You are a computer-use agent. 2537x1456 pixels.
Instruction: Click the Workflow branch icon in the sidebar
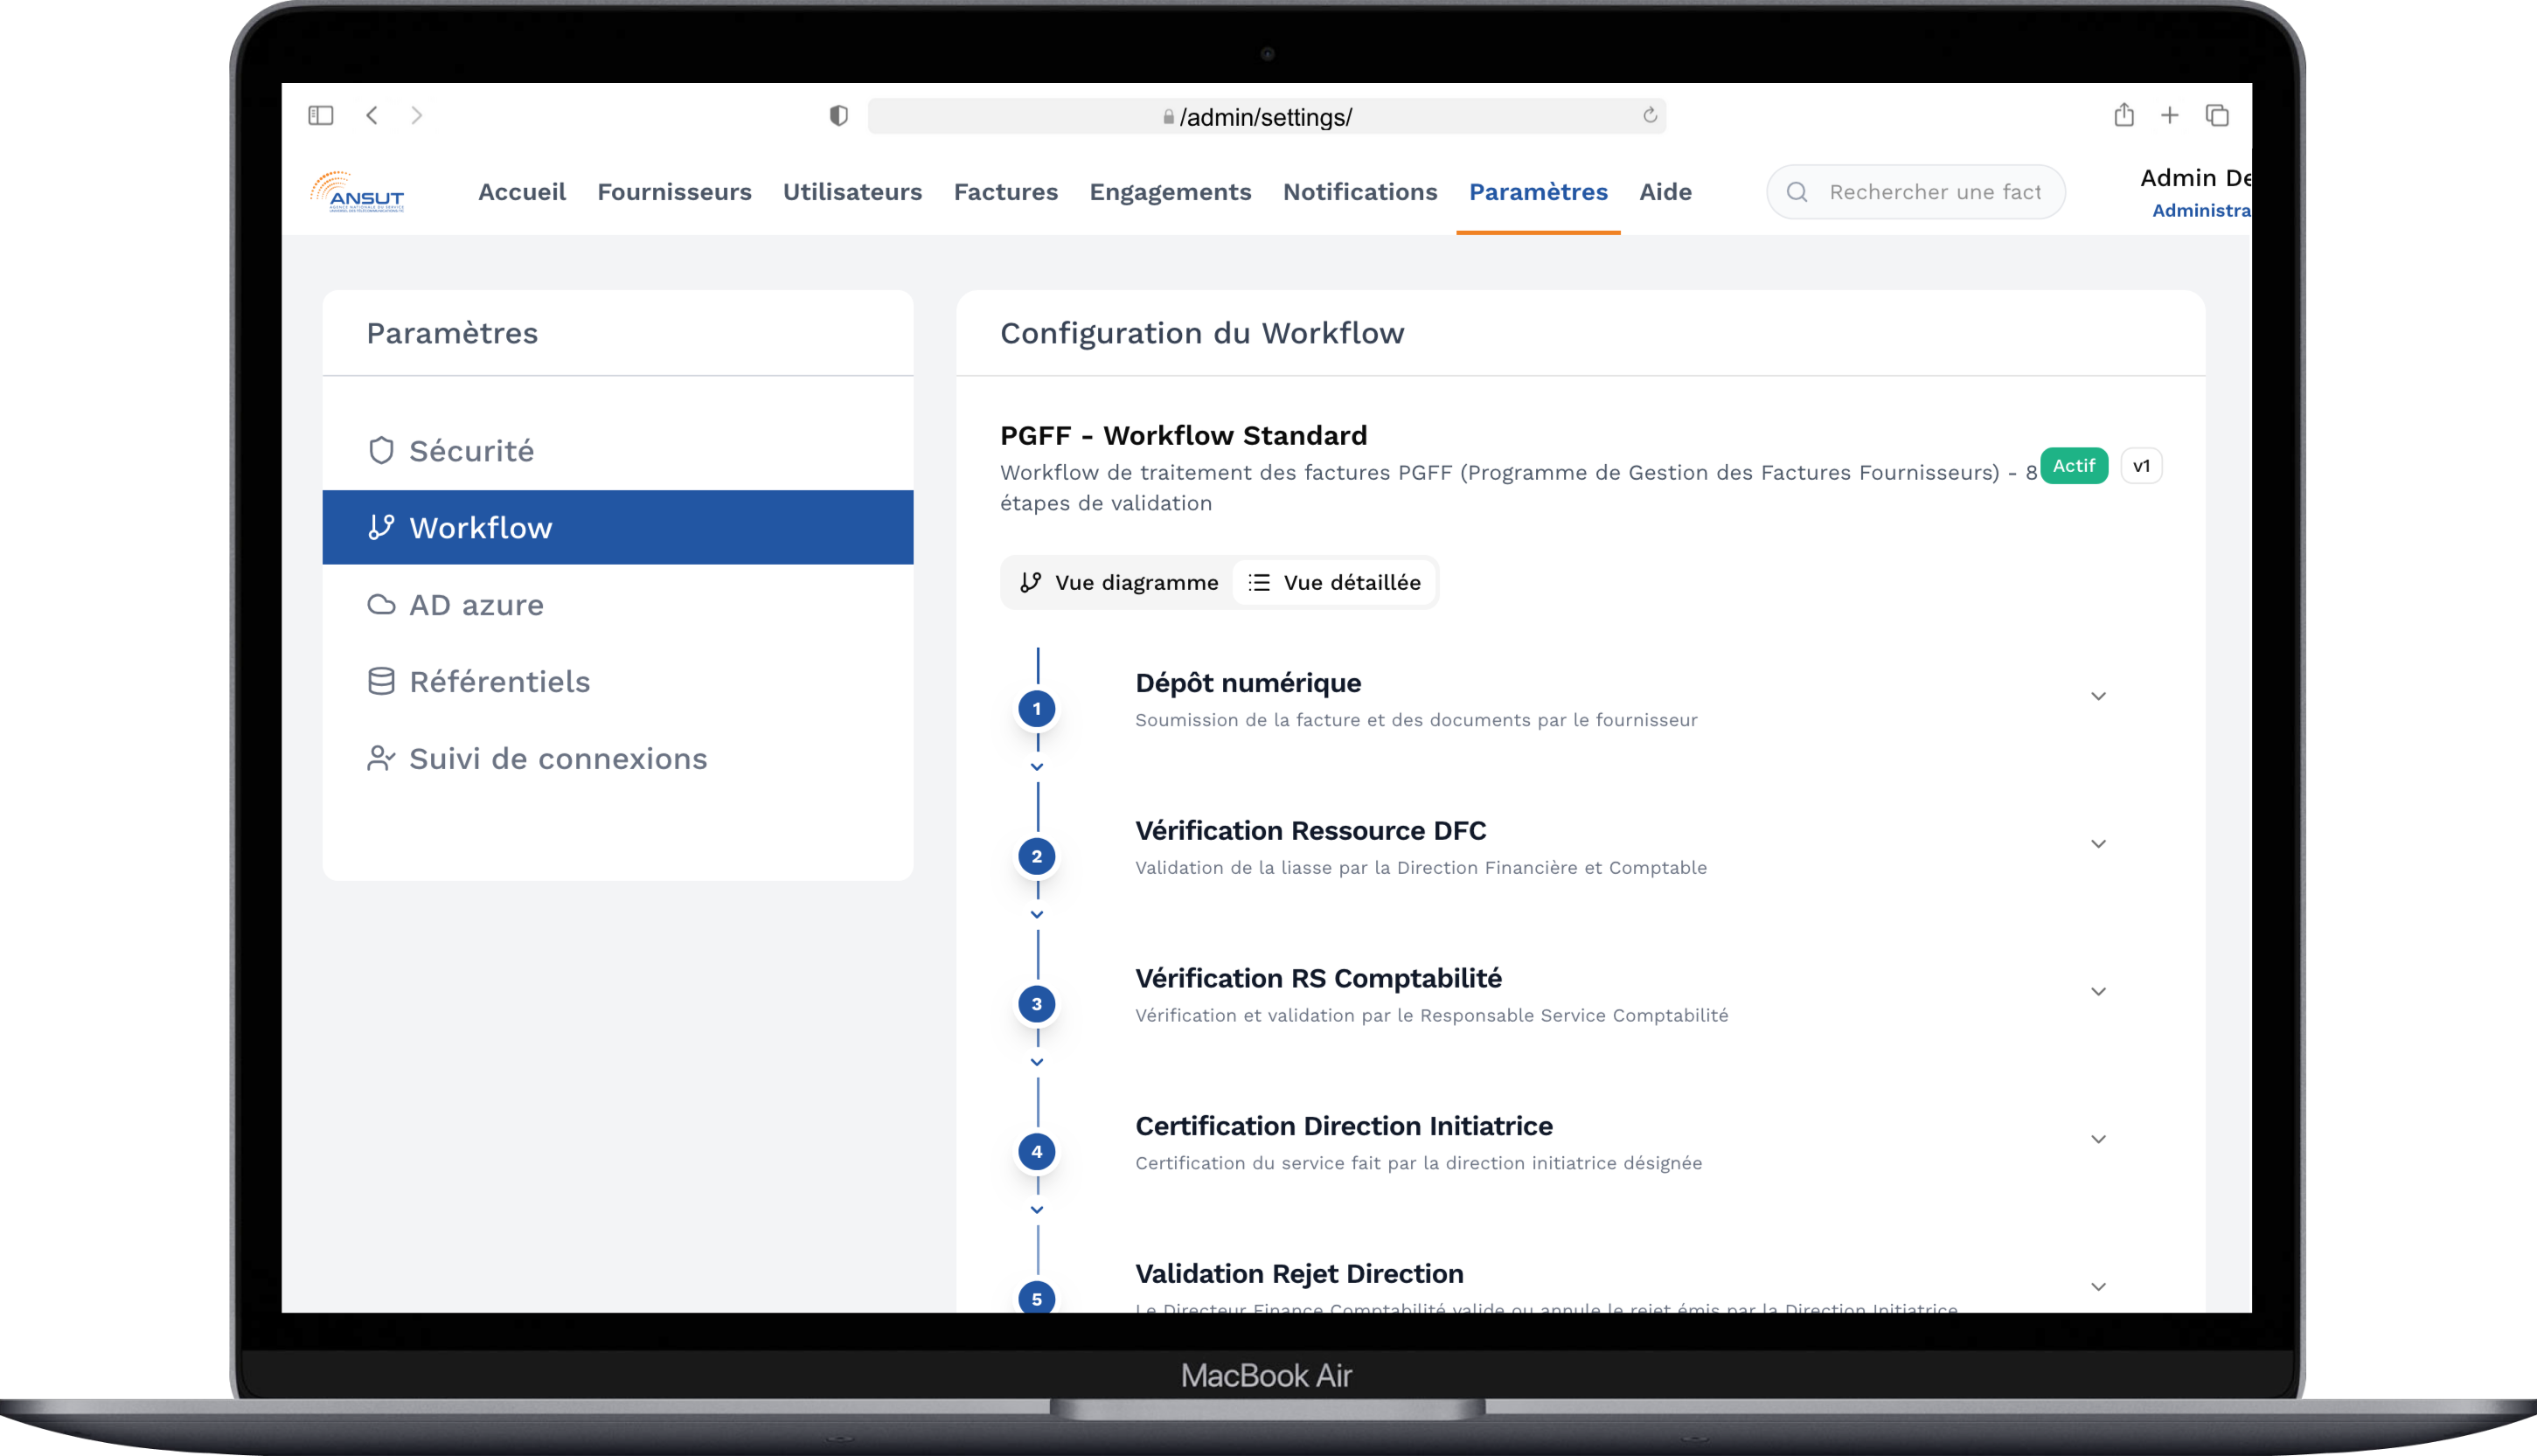(381, 527)
